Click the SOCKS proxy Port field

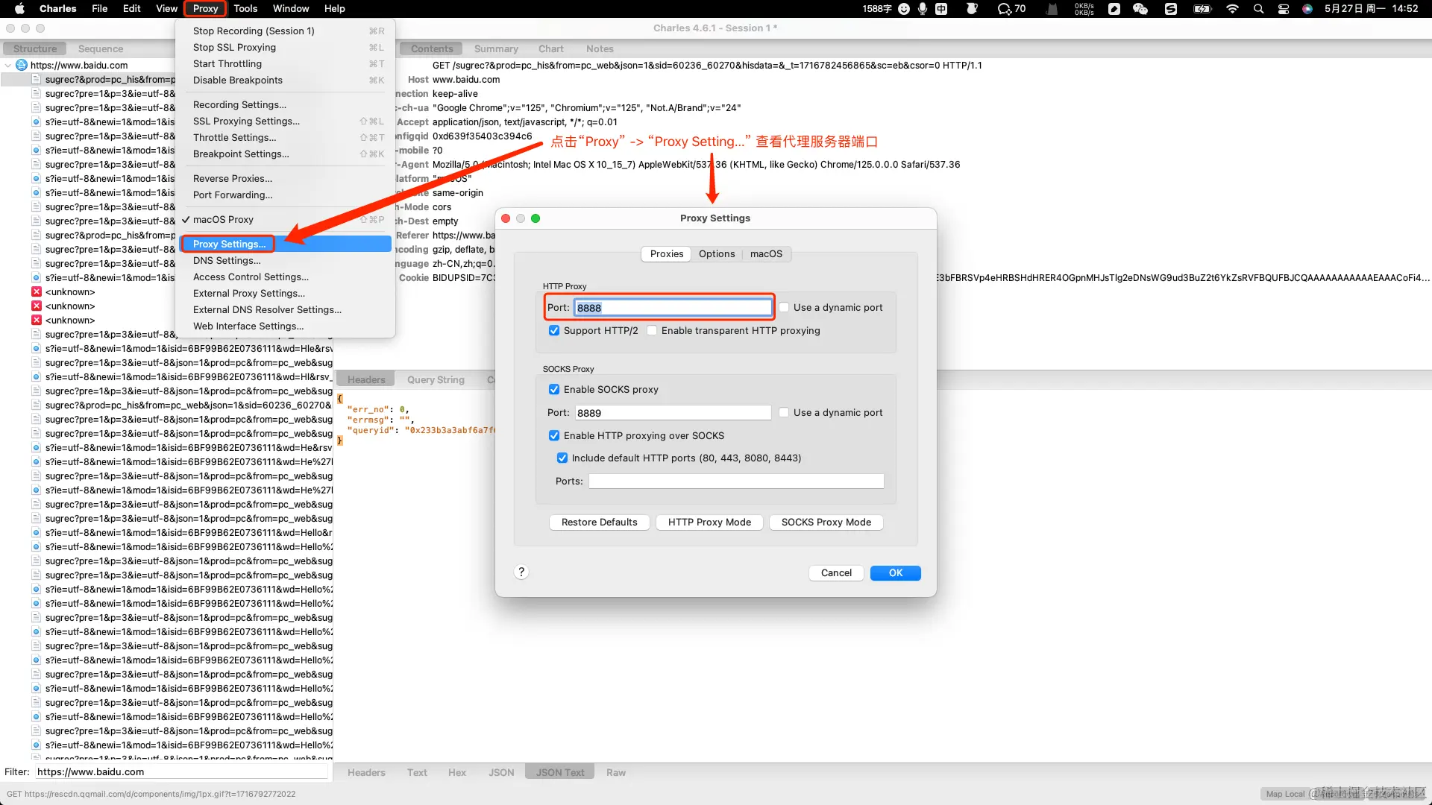[x=672, y=413]
